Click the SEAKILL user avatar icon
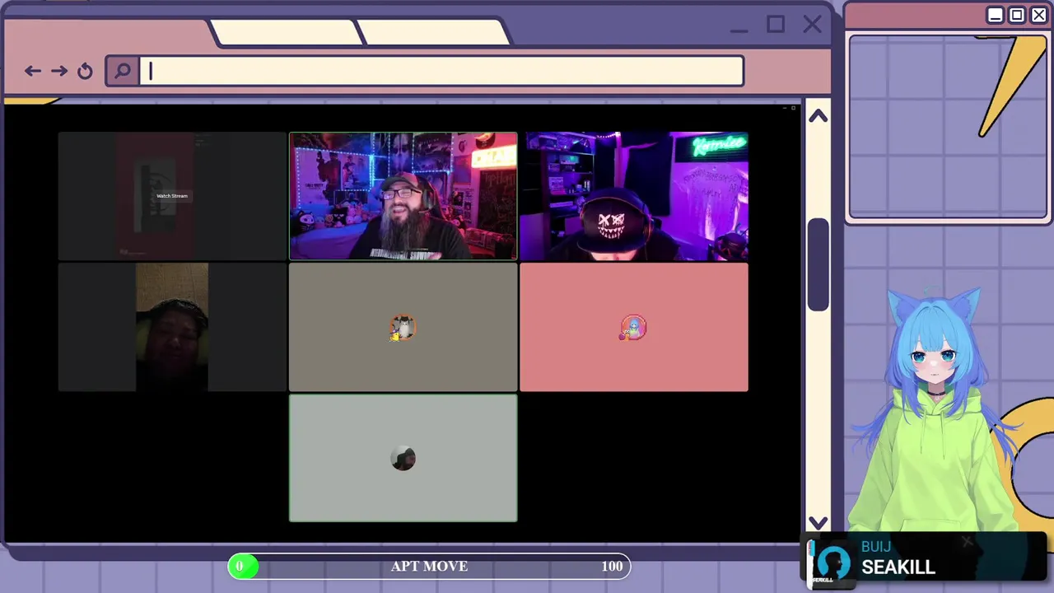This screenshot has width=1054, height=593. click(x=832, y=563)
